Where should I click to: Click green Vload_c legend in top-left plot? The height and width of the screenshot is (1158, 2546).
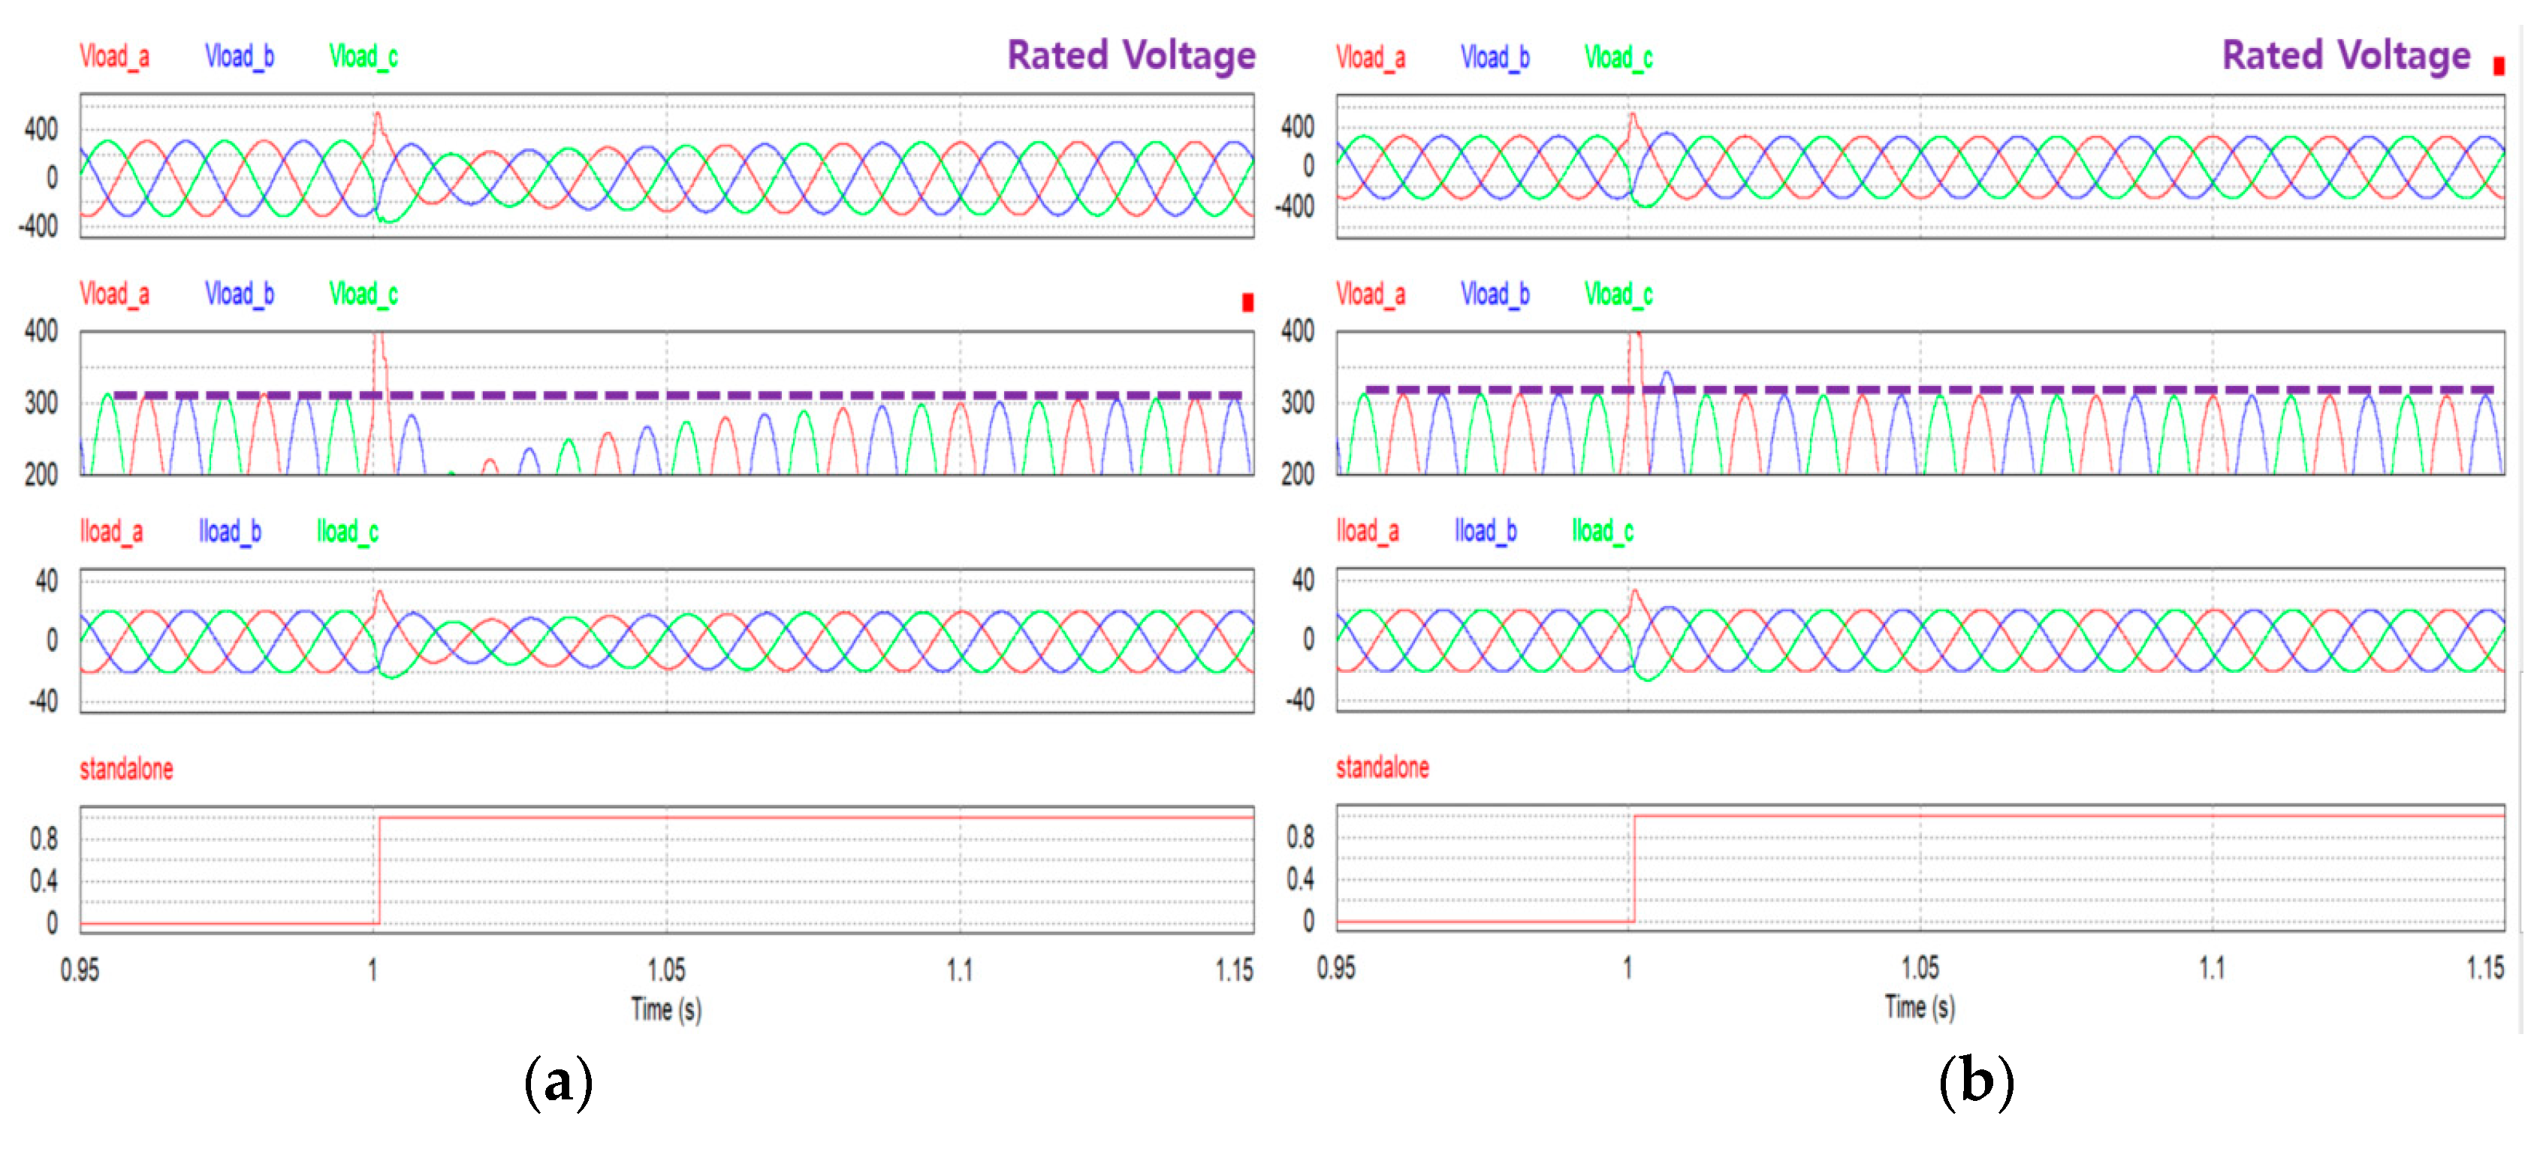[x=363, y=56]
